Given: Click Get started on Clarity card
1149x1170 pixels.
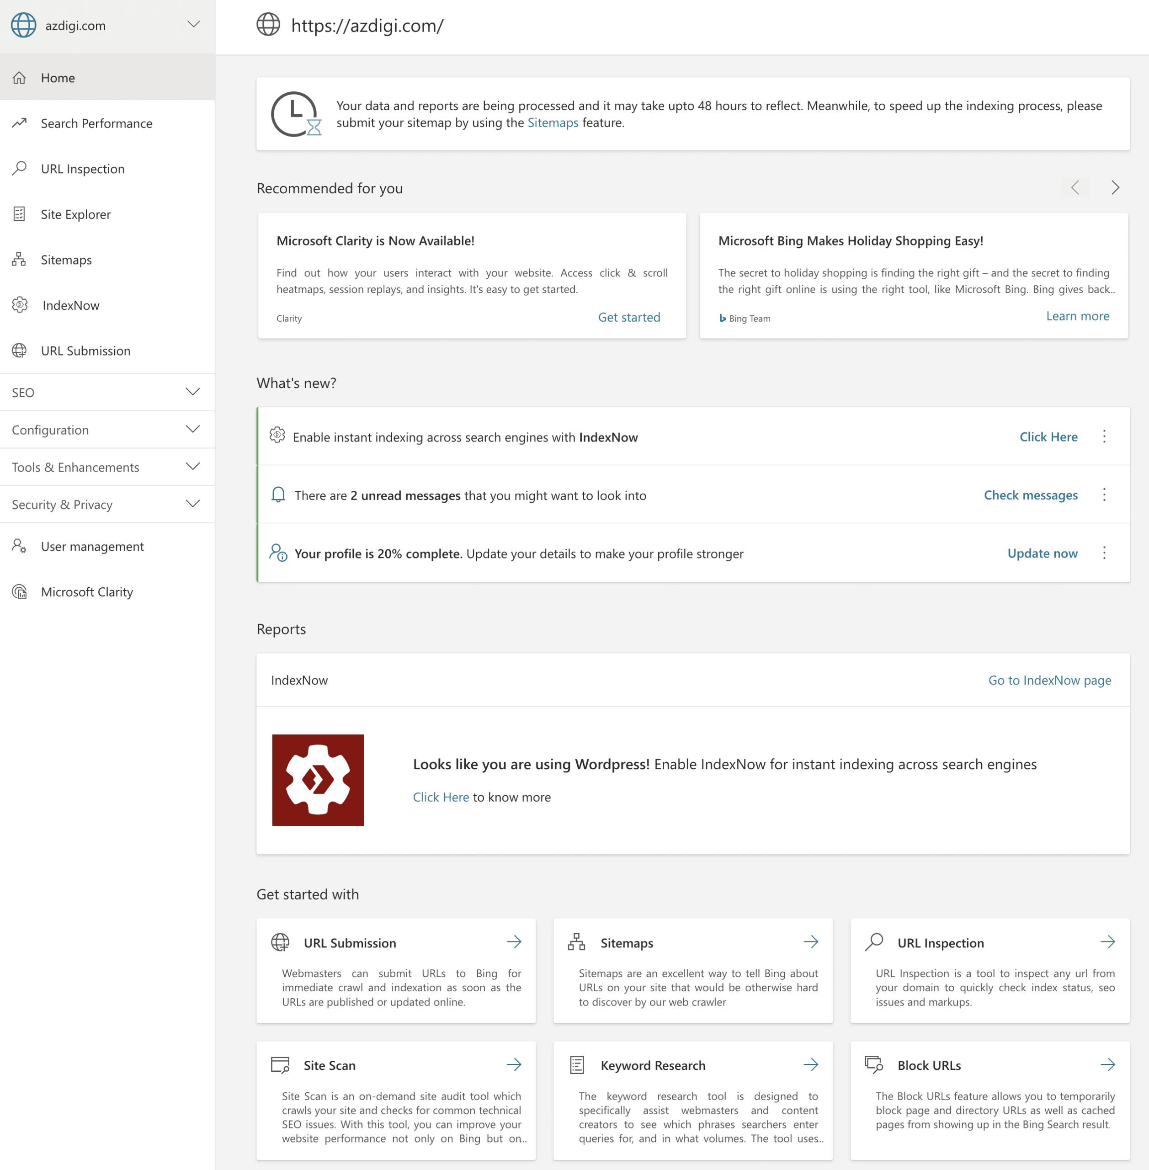Looking at the screenshot, I should (x=629, y=317).
